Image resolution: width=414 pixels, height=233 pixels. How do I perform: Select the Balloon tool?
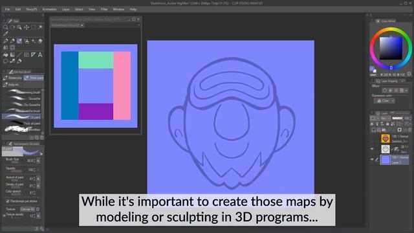(6, 61)
